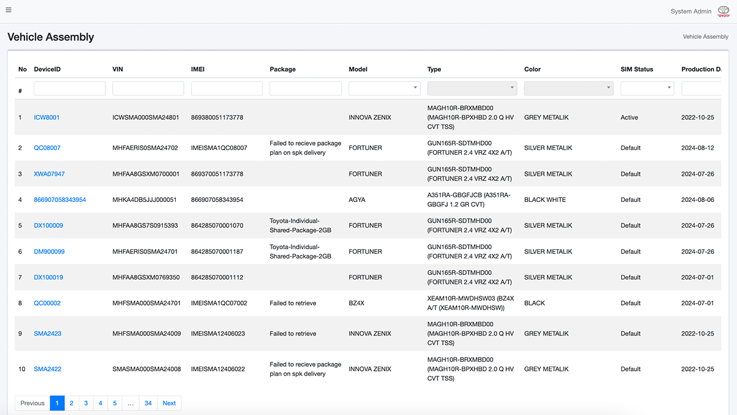737x415 pixels.
Task: Go to Next page
Action: coord(169,403)
